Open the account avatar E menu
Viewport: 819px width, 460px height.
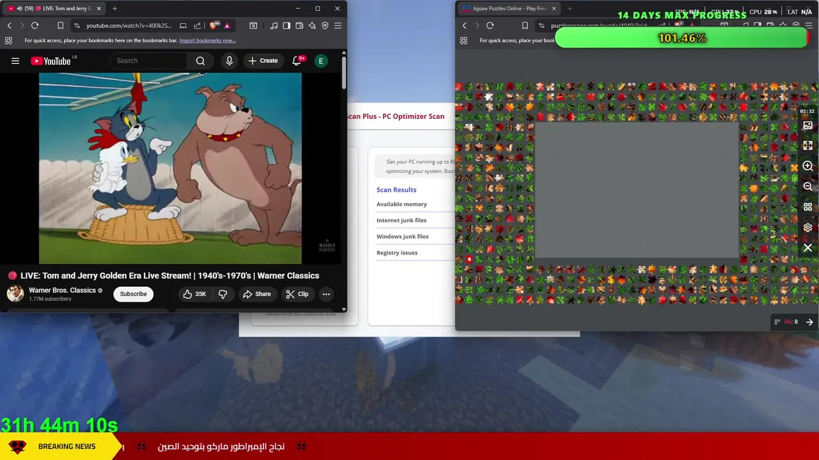click(321, 61)
